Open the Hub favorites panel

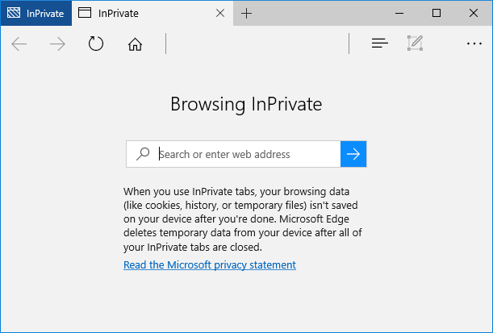coord(380,44)
